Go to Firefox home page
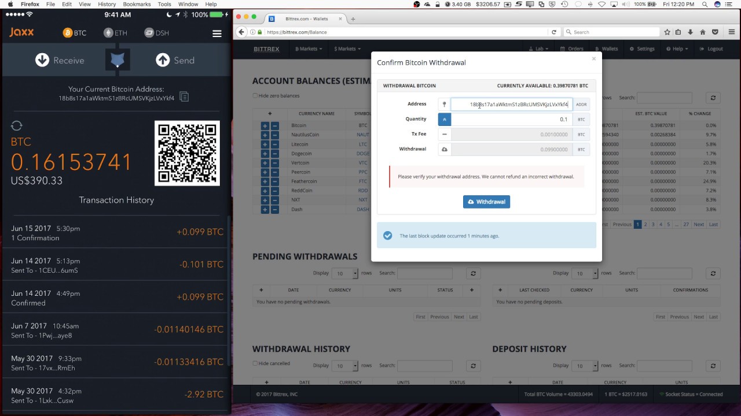Viewport: 741px width, 416px height. click(703, 32)
